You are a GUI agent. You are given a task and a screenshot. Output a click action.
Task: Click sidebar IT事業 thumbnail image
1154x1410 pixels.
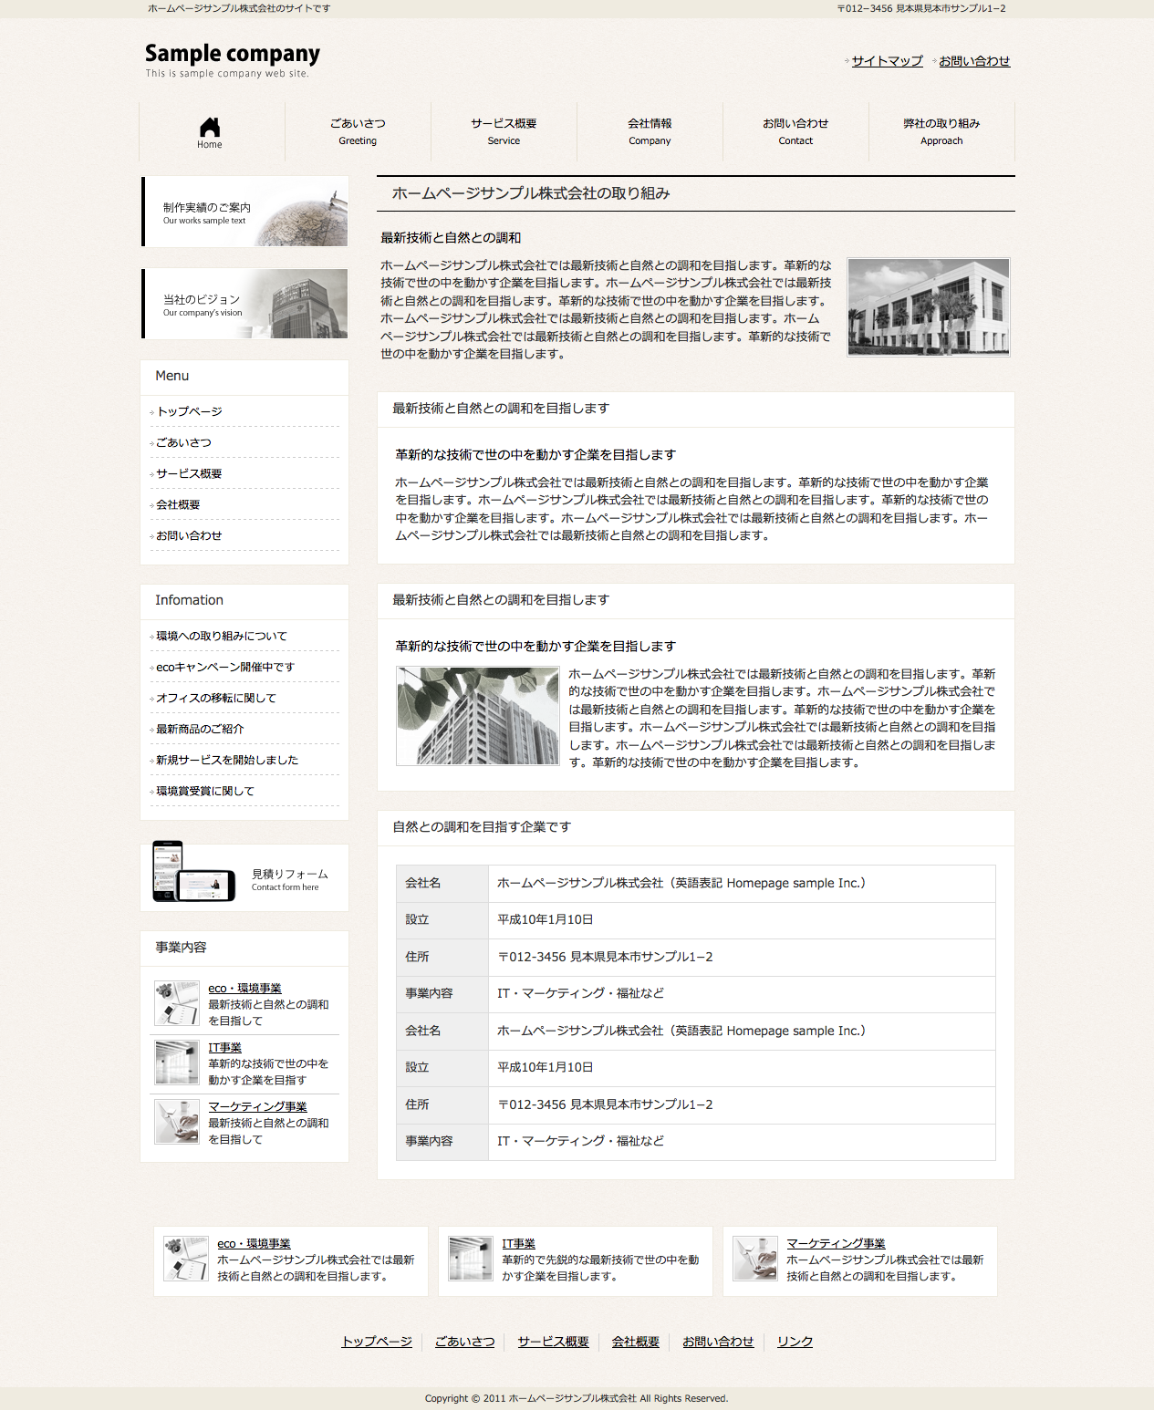tap(177, 1063)
